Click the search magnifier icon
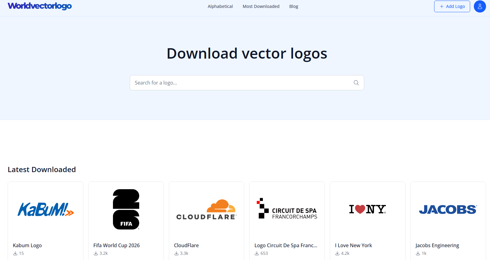 (356, 83)
